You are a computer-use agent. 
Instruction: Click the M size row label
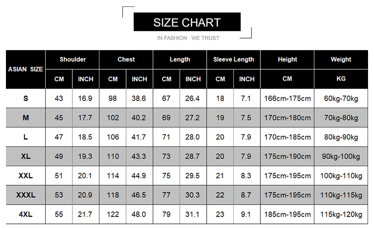(x=26, y=117)
